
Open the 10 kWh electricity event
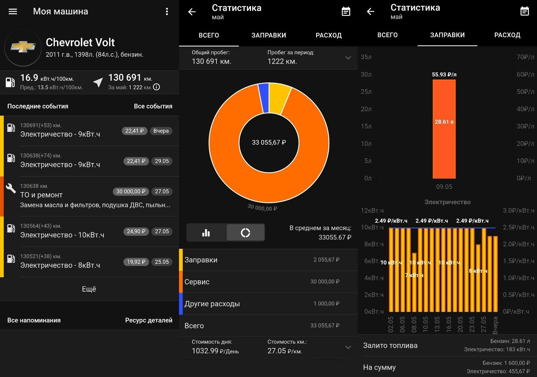(91, 231)
